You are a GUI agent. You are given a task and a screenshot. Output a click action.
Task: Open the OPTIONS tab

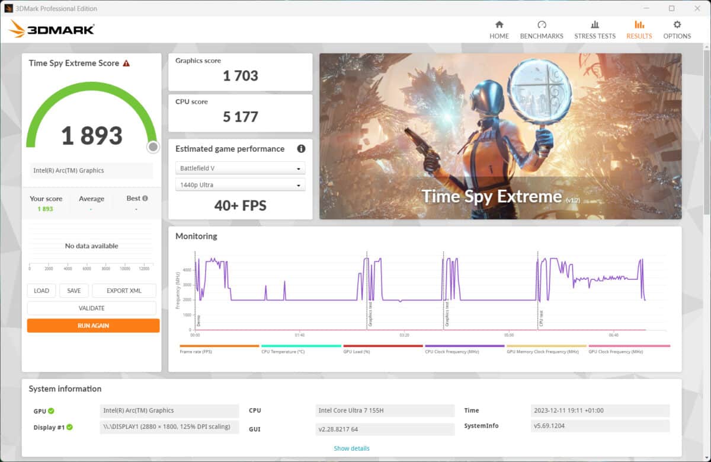point(677,30)
